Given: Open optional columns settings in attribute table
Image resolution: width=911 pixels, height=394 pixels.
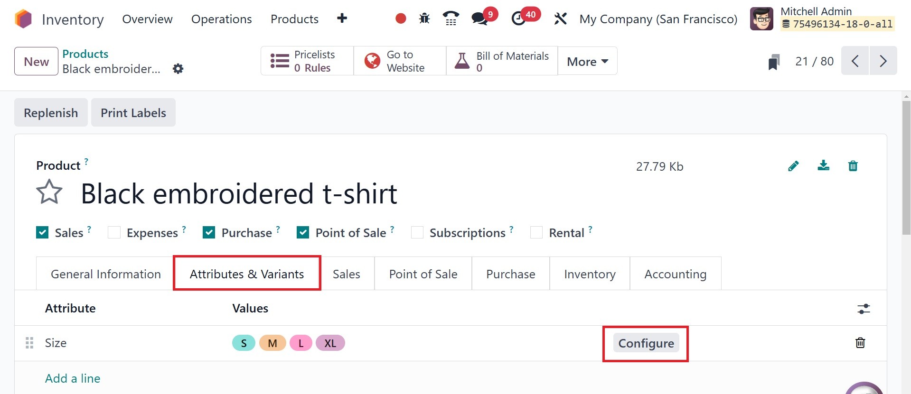Looking at the screenshot, I should click(864, 309).
